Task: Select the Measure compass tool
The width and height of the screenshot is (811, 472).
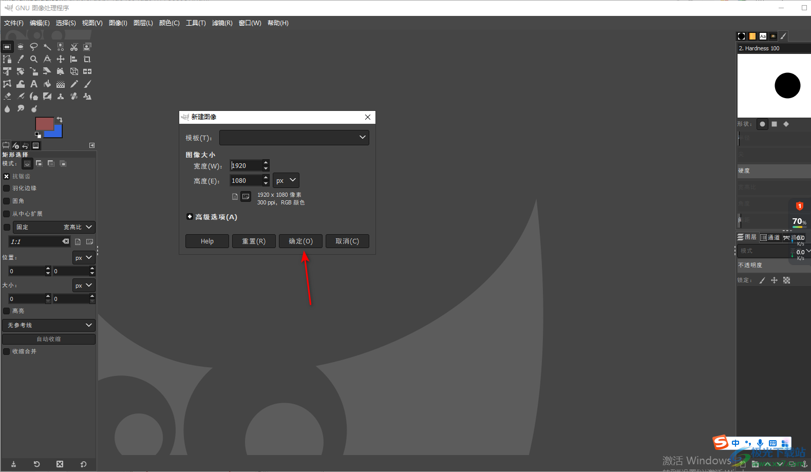Action: coord(47,59)
